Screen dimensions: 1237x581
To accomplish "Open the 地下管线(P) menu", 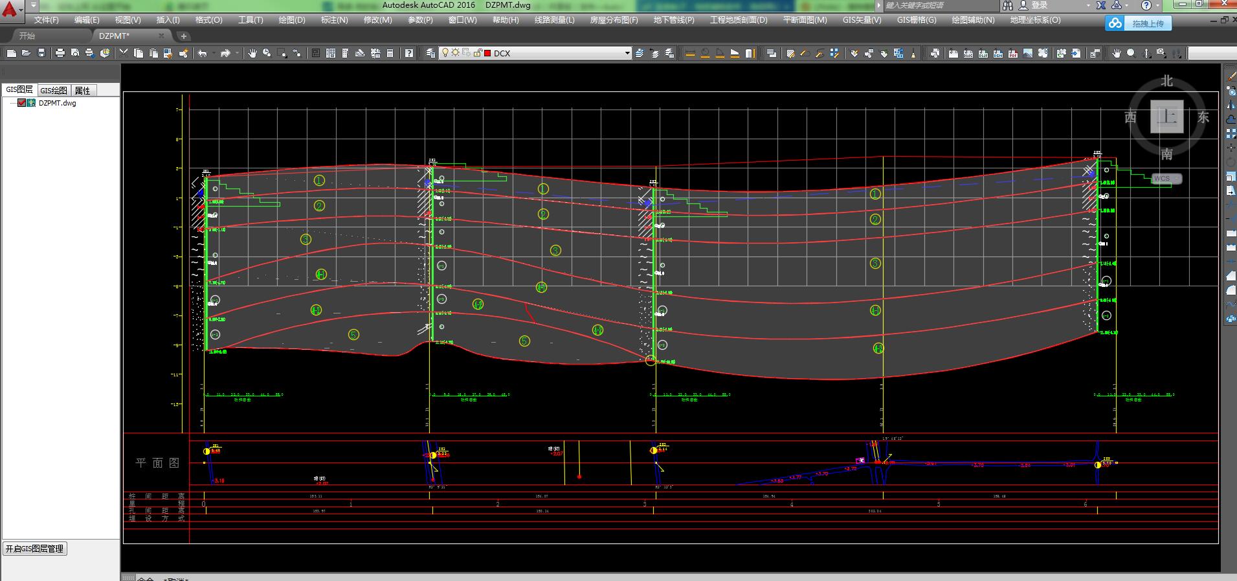I will click(x=674, y=20).
